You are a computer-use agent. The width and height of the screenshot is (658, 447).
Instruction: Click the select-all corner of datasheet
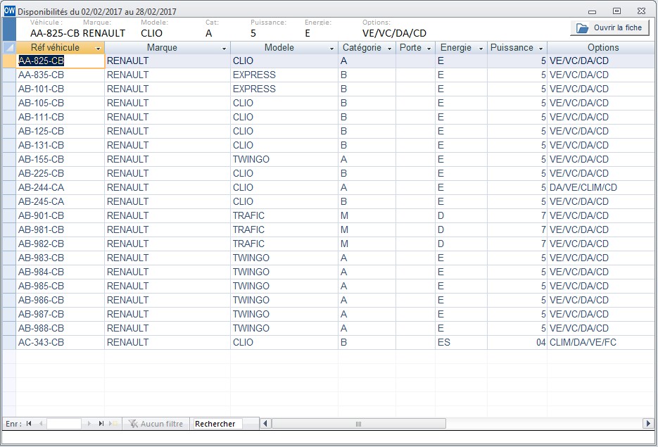click(x=9, y=47)
